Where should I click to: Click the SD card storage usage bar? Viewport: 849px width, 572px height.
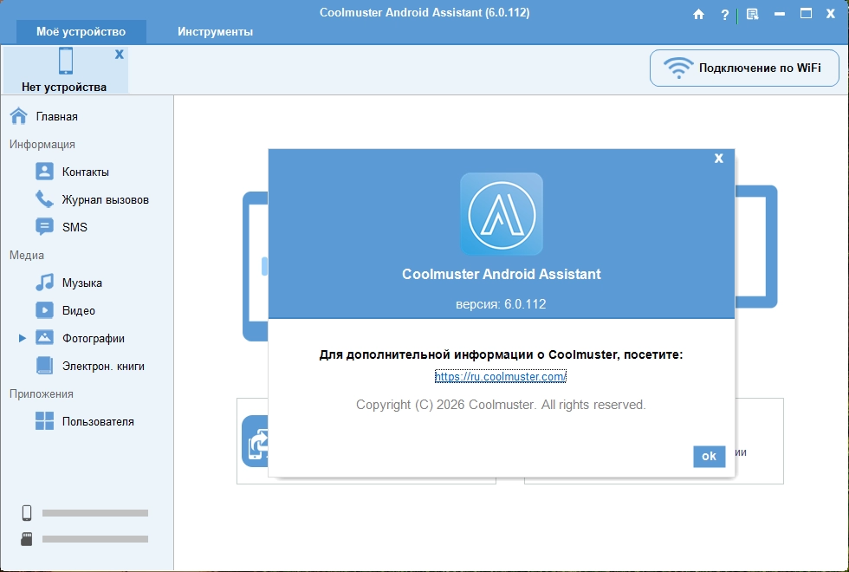[95, 539]
